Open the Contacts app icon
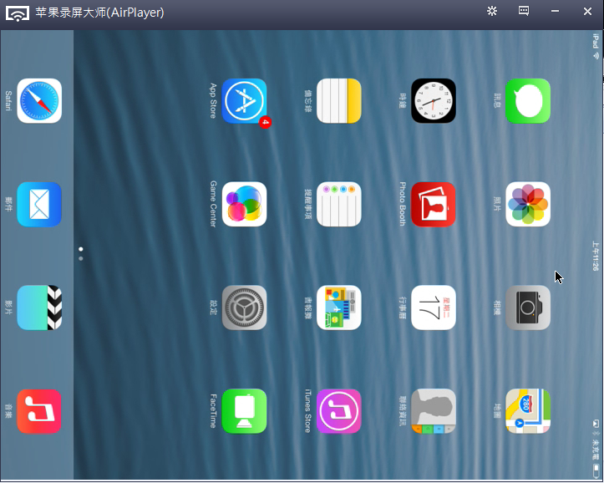The height and width of the screenshot is (483, 604). point(434,411)
